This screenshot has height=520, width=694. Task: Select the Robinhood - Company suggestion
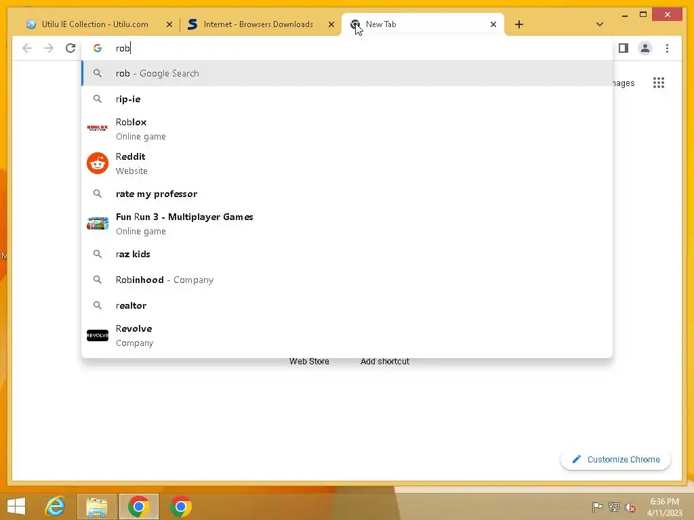(348, 280)
